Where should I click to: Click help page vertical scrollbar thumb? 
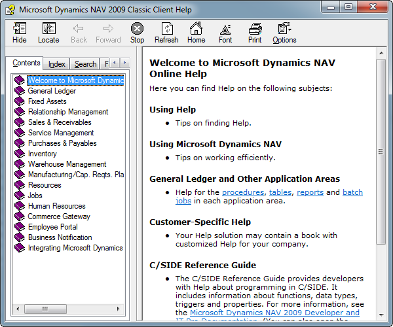(381, 152)
